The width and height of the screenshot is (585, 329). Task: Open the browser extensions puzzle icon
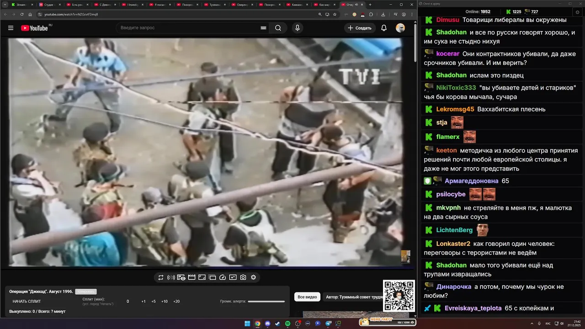371,15
